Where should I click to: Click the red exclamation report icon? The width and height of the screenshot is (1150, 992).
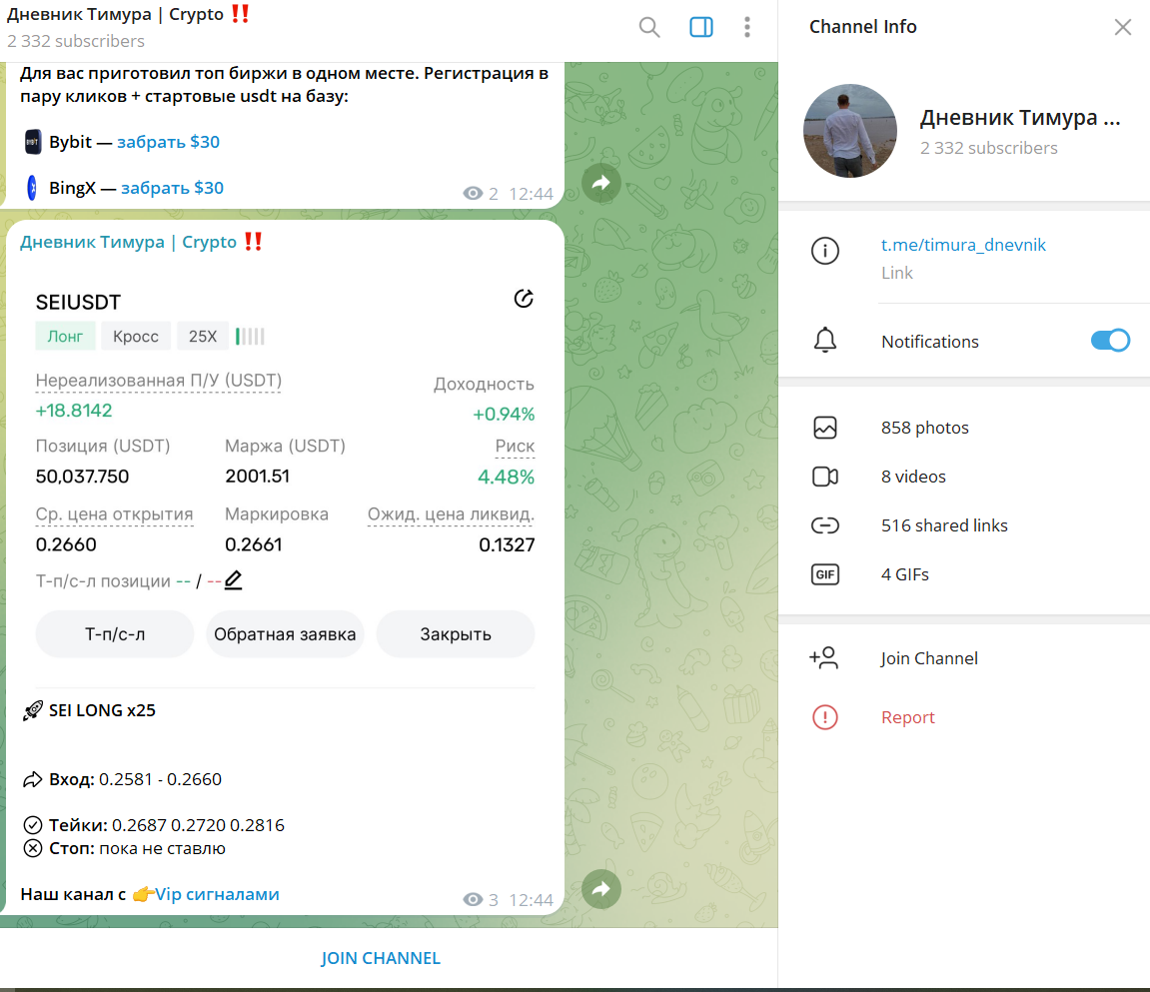825,717
